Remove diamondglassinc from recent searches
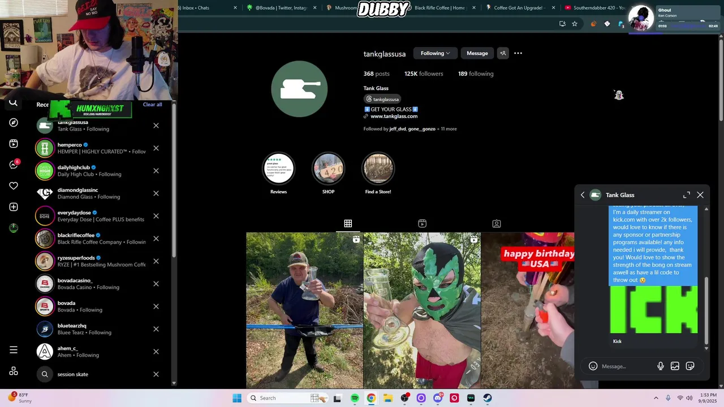The width and height of the screenshot is (724, 407). [x=156, y=193]
